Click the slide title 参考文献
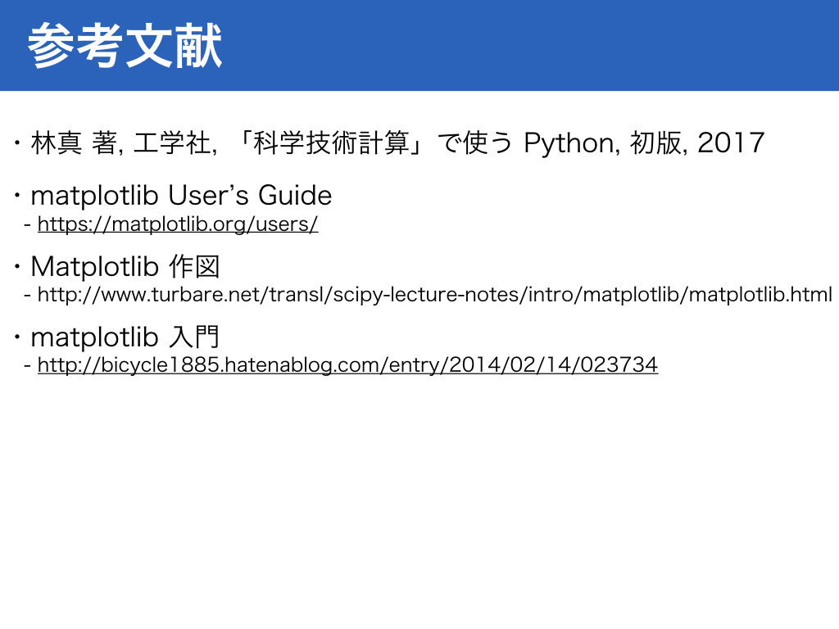This screenshot has height=629, width=839. (125, 46)
